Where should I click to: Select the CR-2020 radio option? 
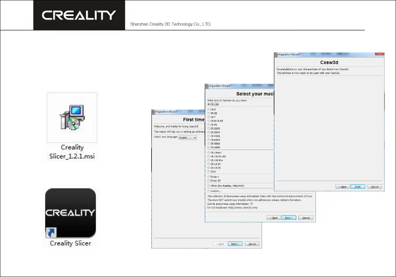(x=208, y=128)
